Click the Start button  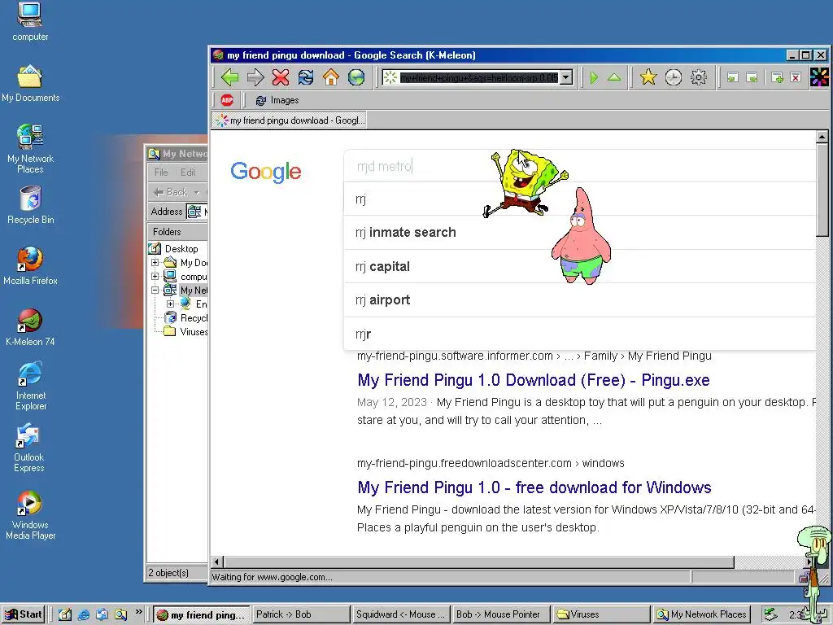24,614
